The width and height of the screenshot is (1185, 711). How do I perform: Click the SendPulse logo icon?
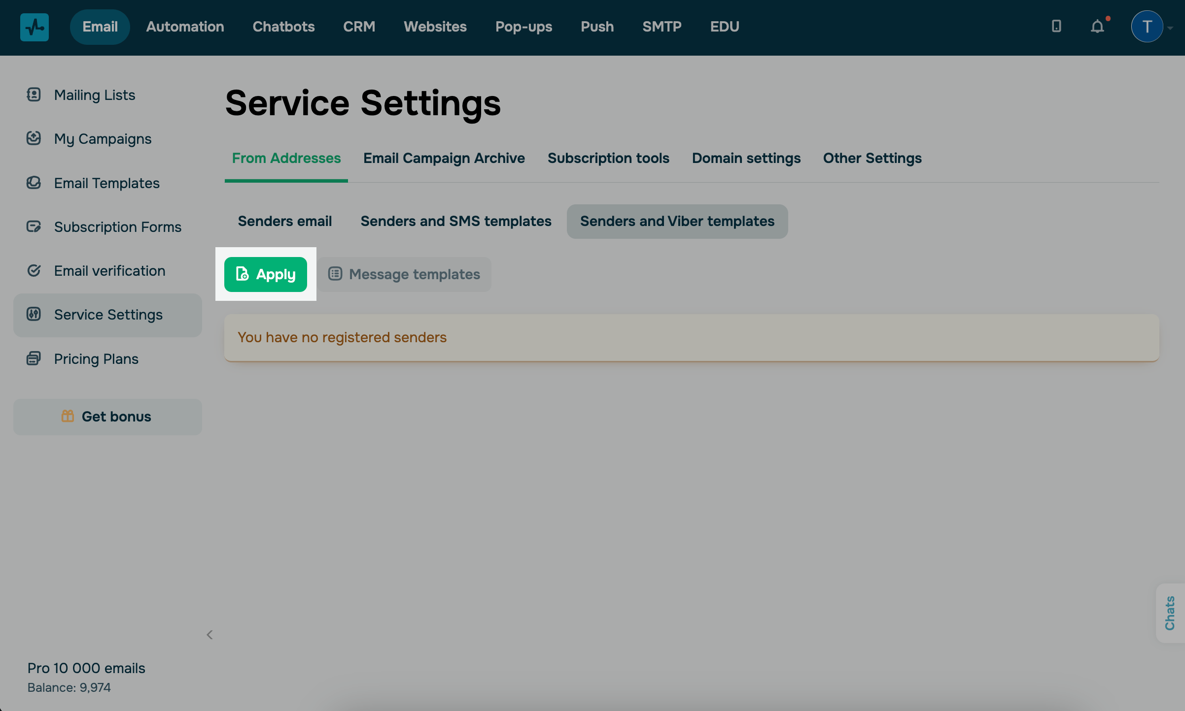[34, 27]
